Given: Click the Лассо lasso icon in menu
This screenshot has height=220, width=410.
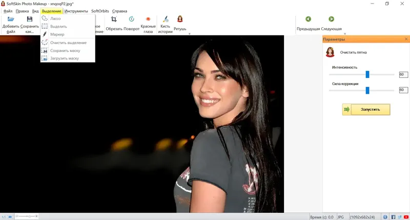Looking at the screenshot, I should [45, 18].
